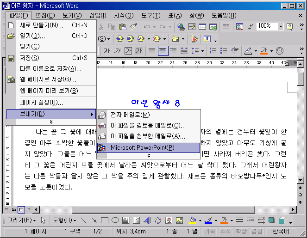Click the horizontal scrollbar right arrow

pyautogui.click(x=293, y=210)
